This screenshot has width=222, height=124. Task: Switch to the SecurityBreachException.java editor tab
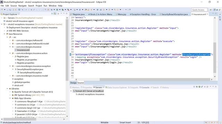coord(173,14)
